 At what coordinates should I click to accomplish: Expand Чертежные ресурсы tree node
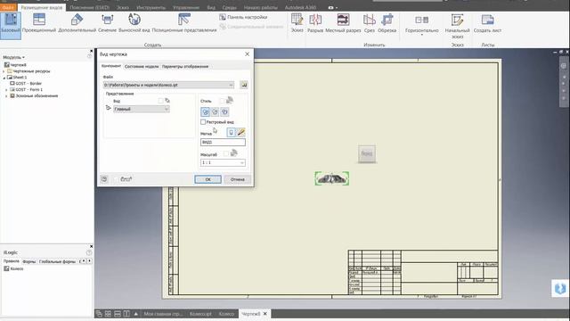click(x=4, y=71)
